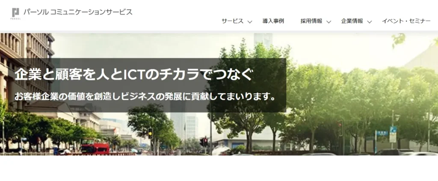The height and width of the screenshot is (181, 438).
Task: Open the 採用情報 menu item
Action: click(311, 21)
